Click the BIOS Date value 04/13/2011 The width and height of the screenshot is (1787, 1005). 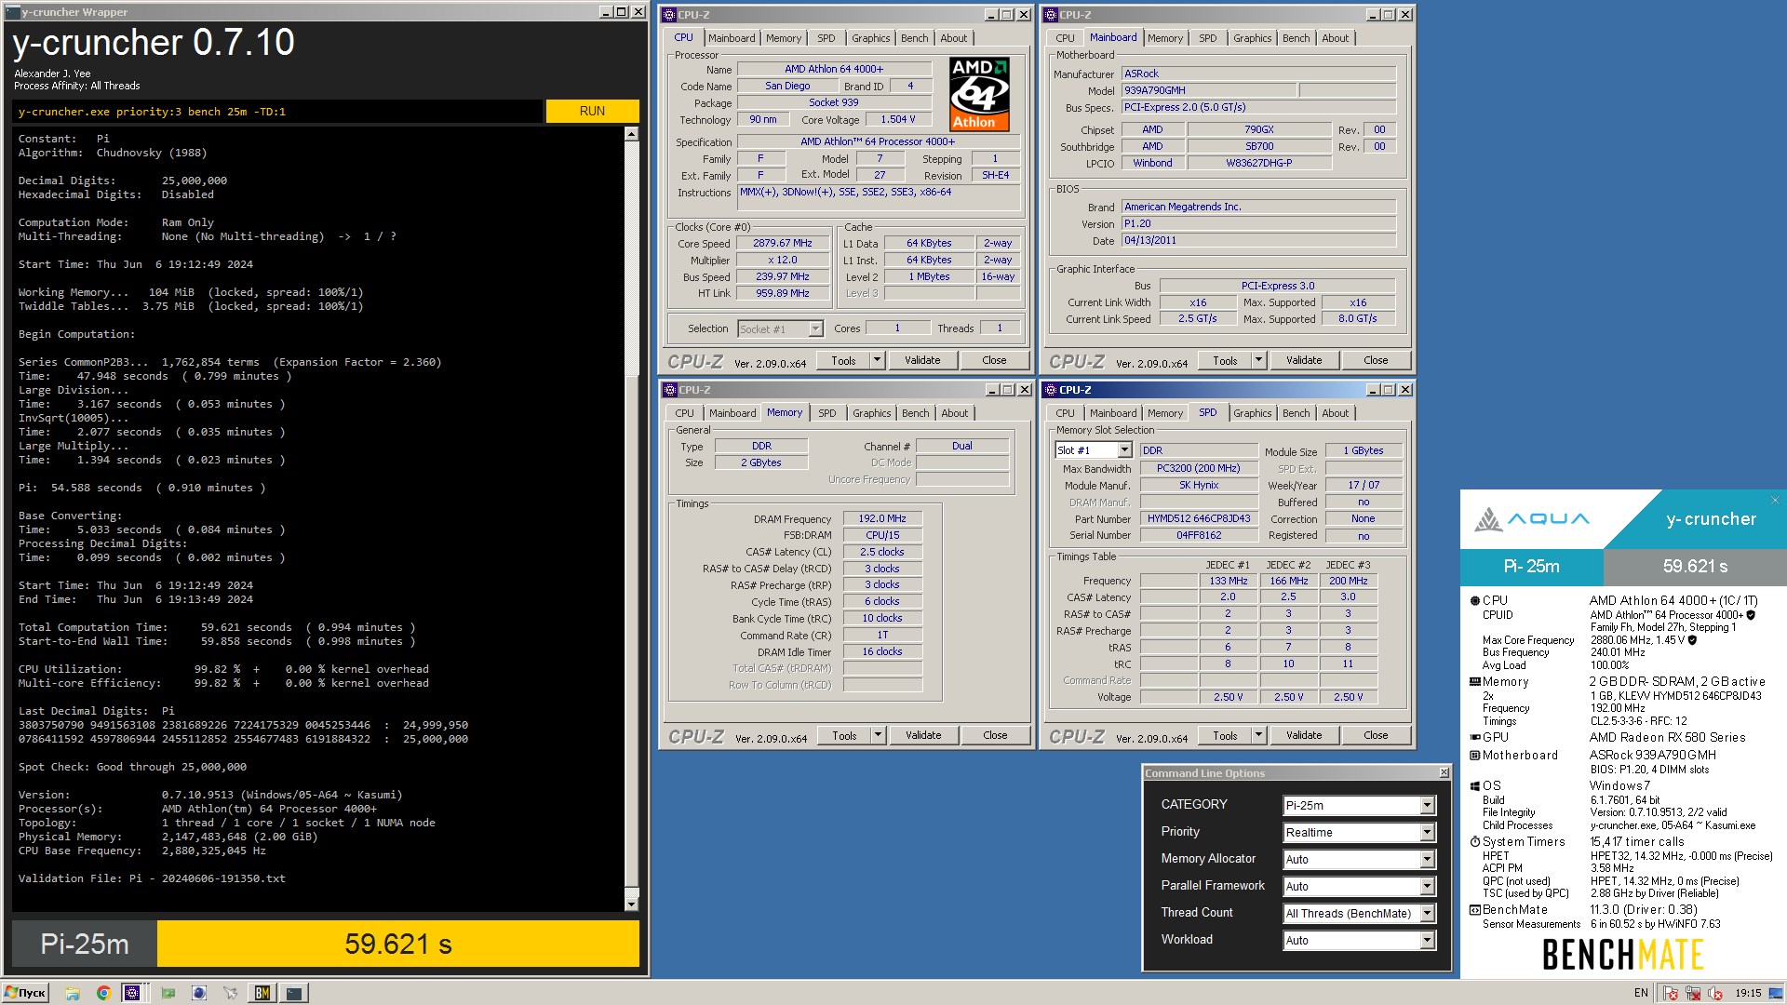coord(1258,240)
